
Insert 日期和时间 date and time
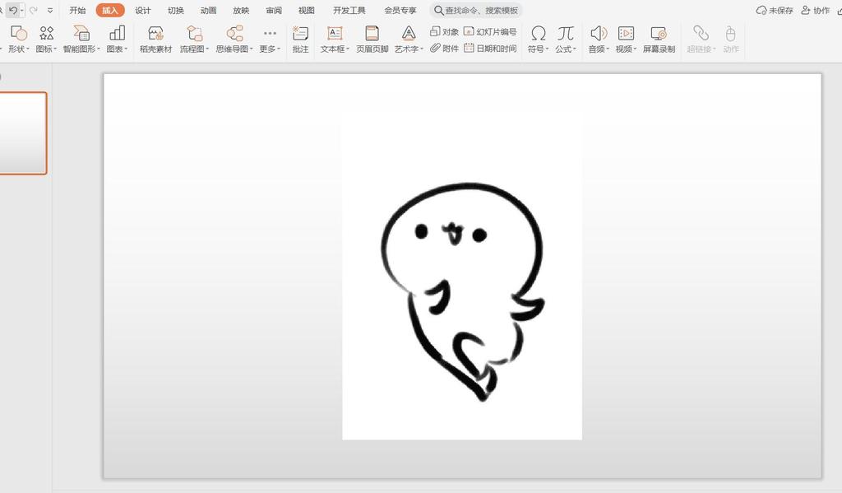[x=491, y=49]
